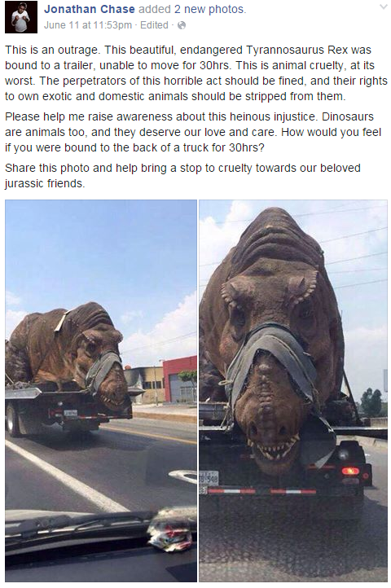Image resolution: width=391 pixels, height=588 pixels.
Task: Click Jonathan Chase's profile picture
Action: 20,17
